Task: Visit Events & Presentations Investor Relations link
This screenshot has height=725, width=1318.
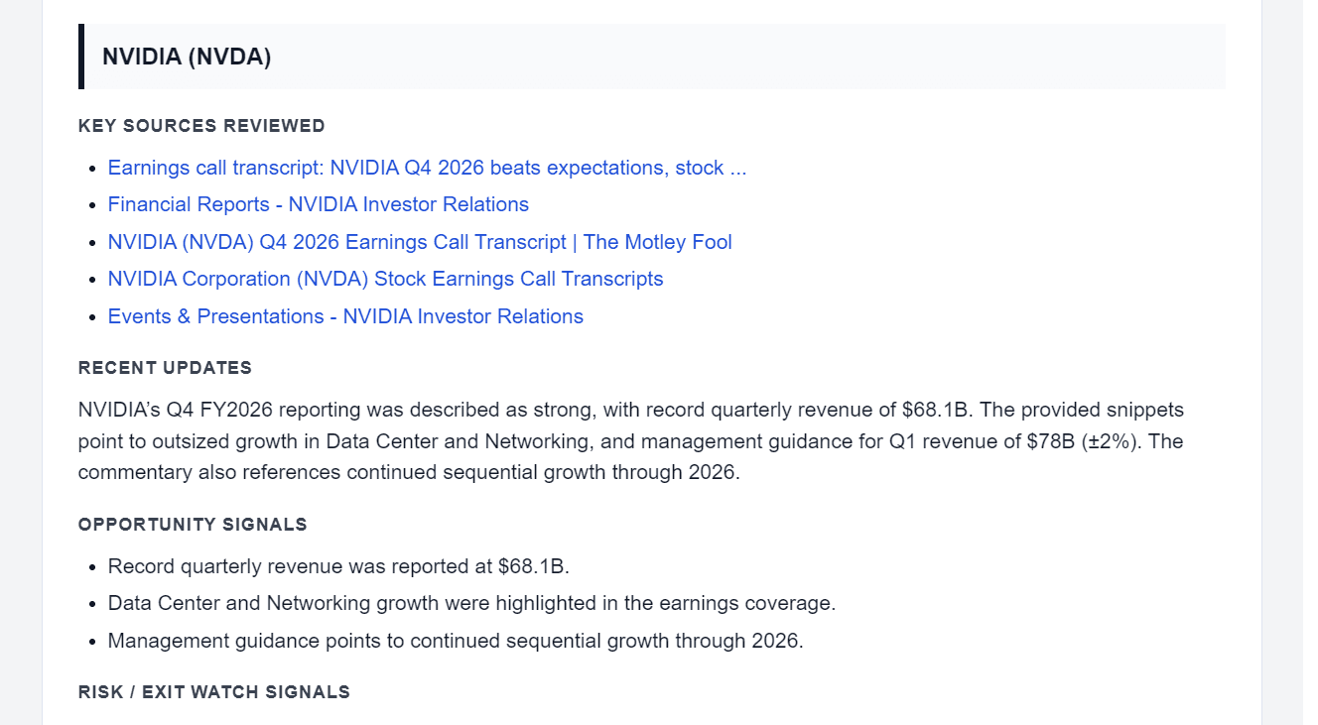Action: pos(345,316)
